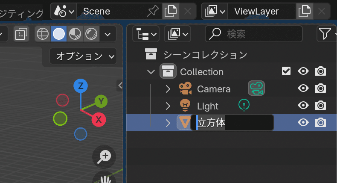
Task: Disable Camera in renders
Action: click(320, 88)
